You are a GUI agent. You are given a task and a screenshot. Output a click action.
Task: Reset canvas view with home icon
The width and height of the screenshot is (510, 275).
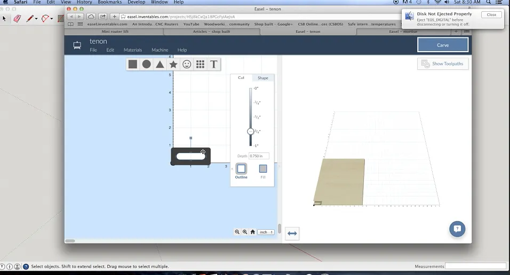click(253, 232)
